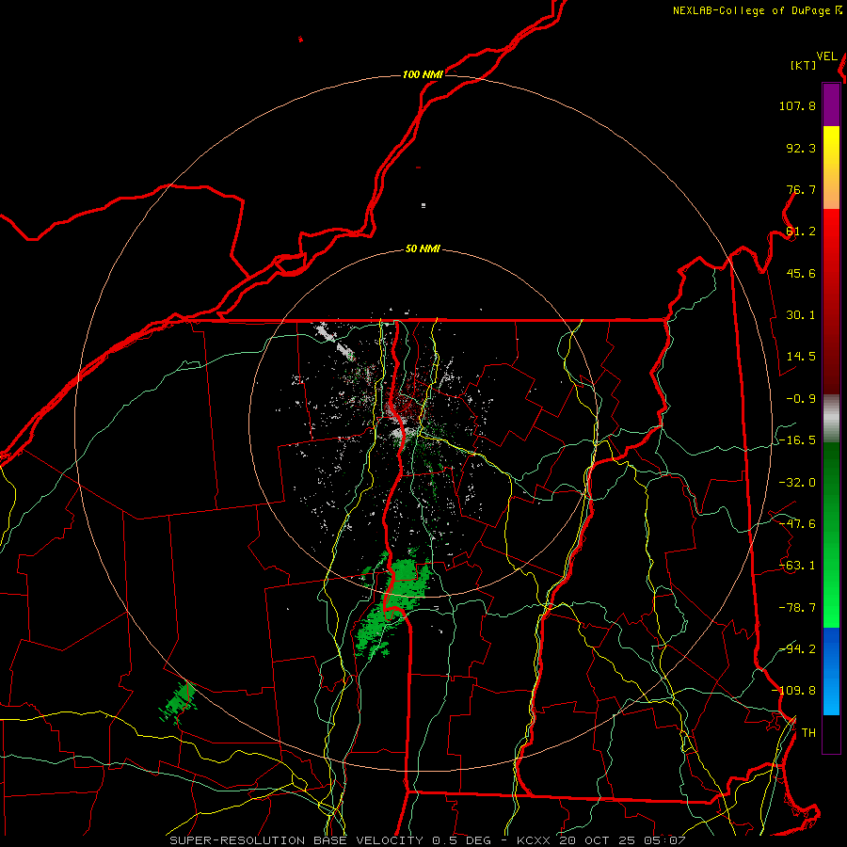Click the -0.9 legend value
This screenshot has width=847, height=847.
click(801, 399)
